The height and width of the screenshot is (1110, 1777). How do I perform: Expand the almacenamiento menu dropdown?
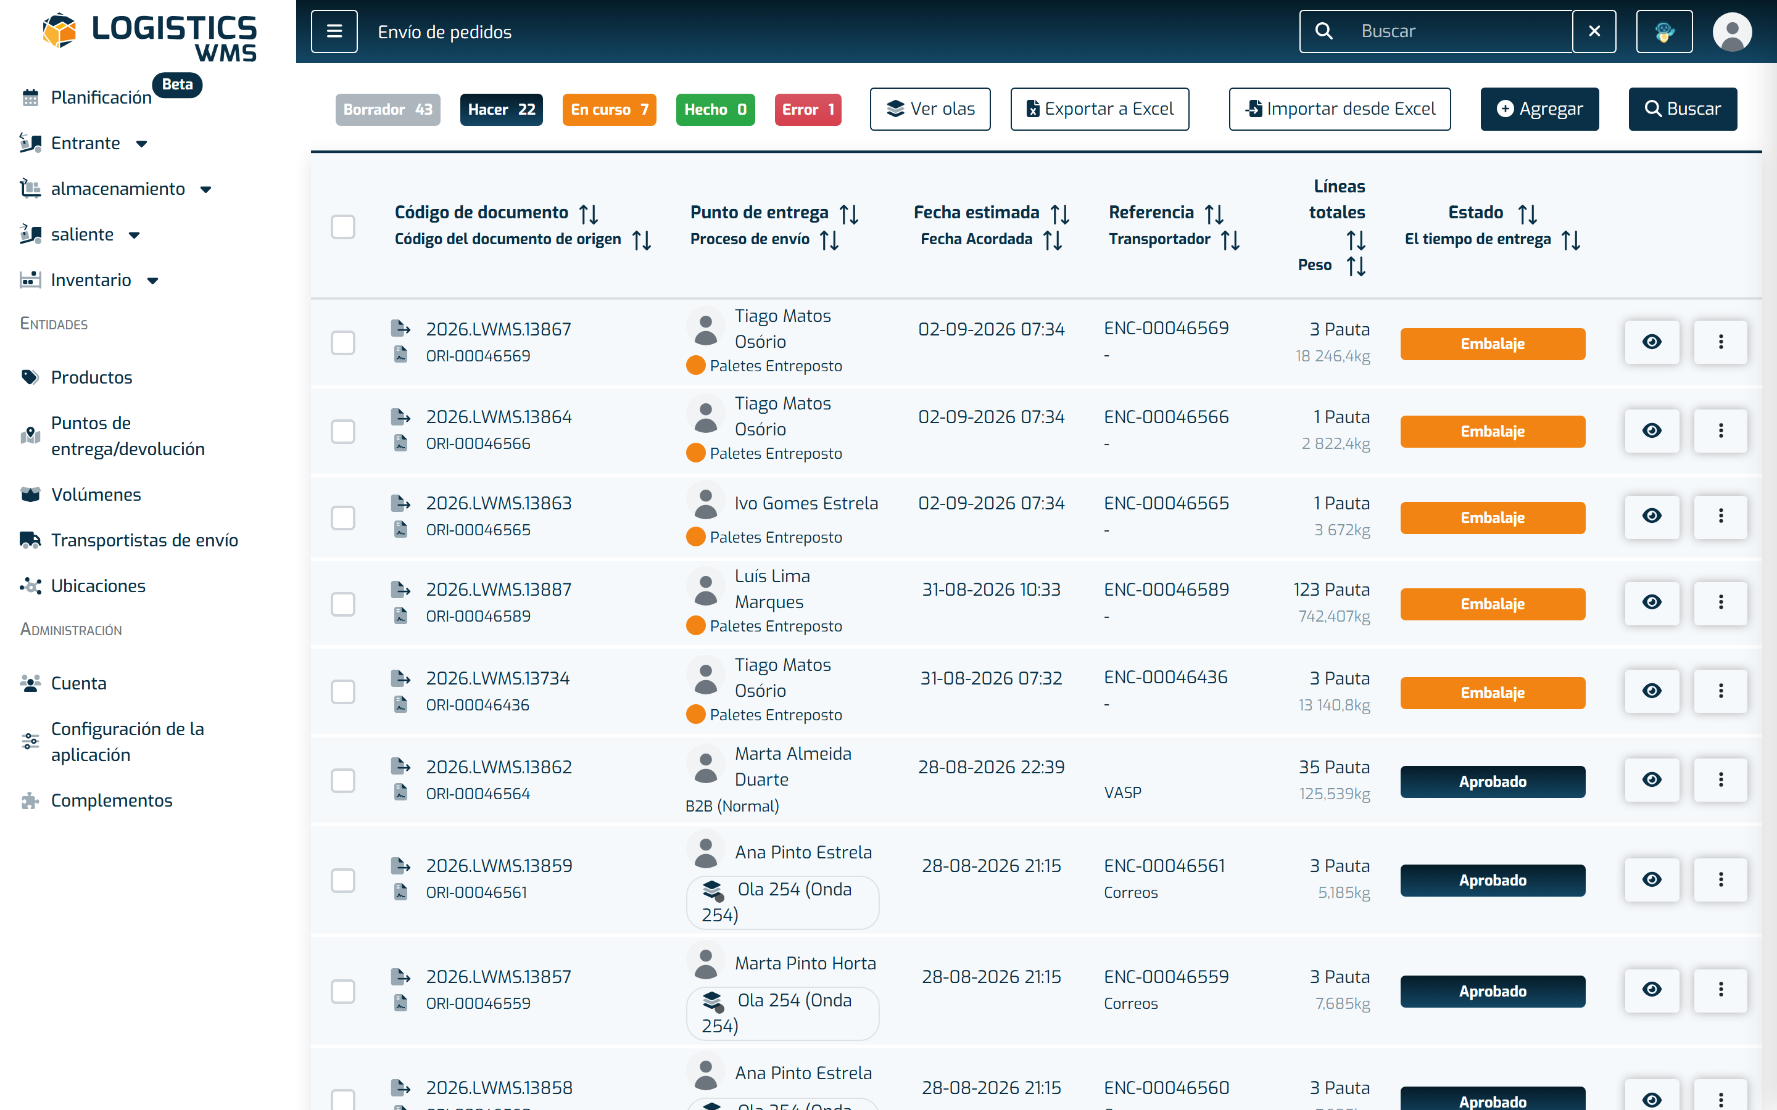tap(205, 189)
